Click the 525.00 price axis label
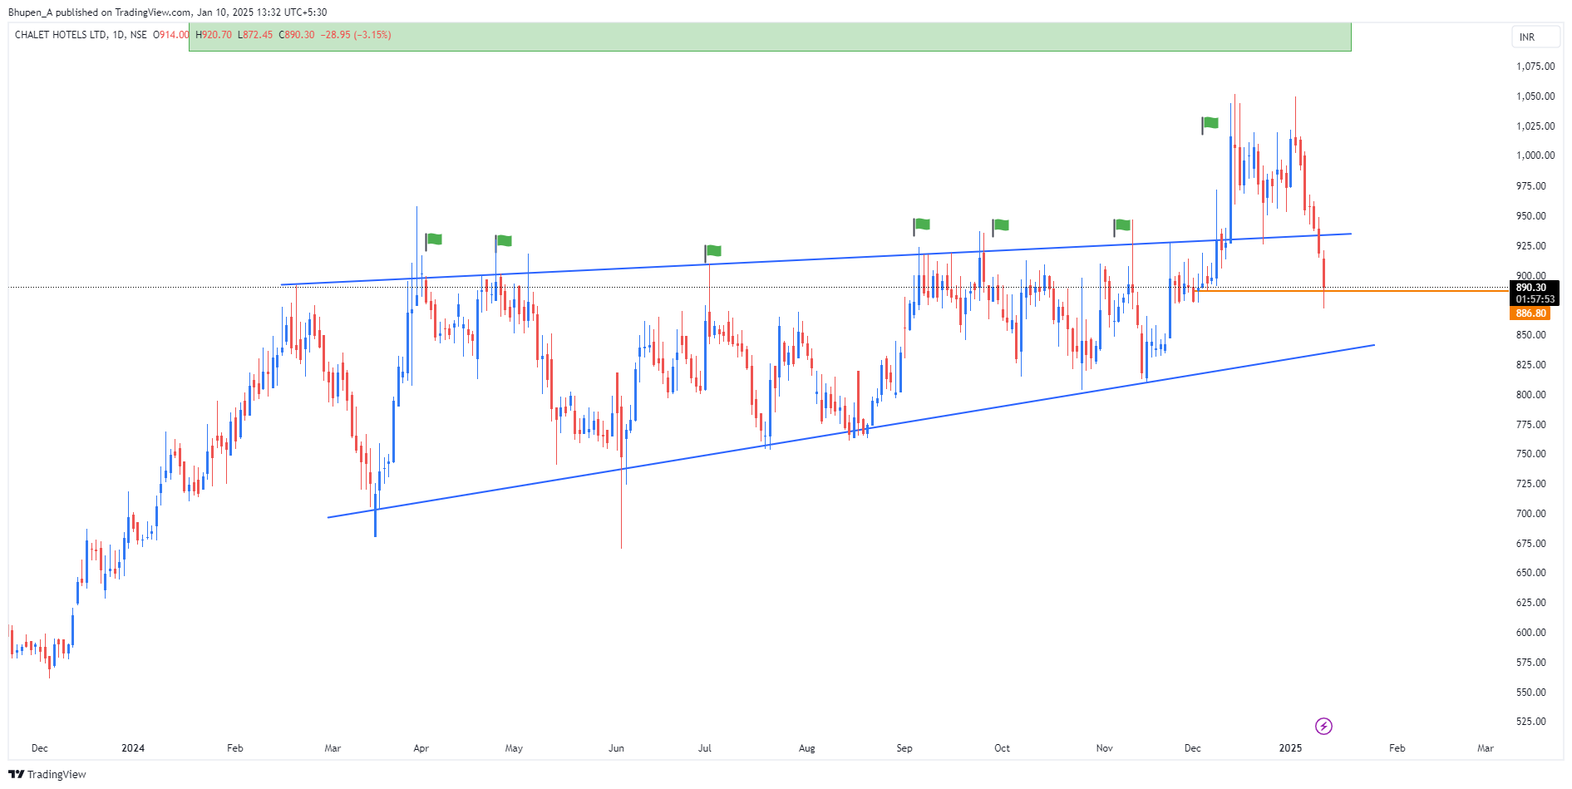The width and height of the screenshot is (1572, 789). click(x=1531, y=722)
